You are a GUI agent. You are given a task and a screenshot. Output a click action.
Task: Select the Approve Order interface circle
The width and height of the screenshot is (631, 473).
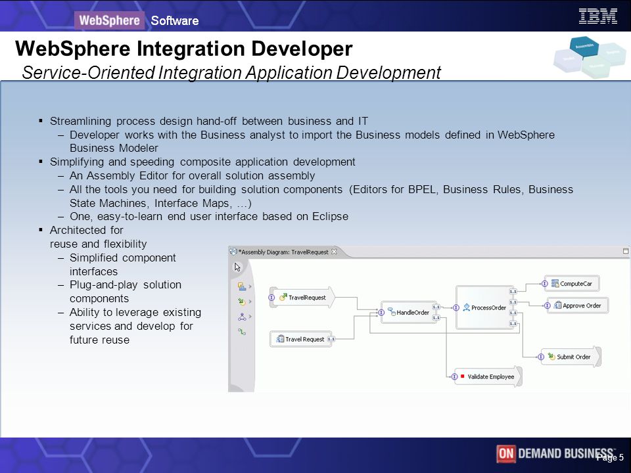[548, 305]
